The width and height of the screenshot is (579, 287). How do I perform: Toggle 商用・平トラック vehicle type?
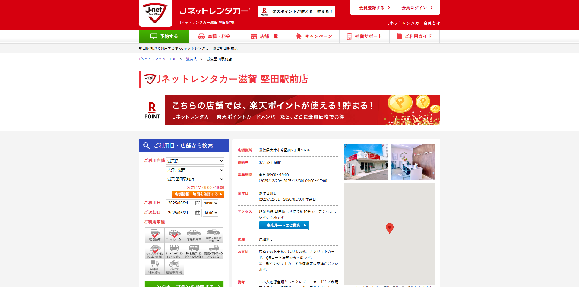214,251
